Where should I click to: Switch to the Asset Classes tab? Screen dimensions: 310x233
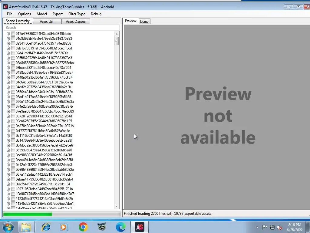(76, 22)
